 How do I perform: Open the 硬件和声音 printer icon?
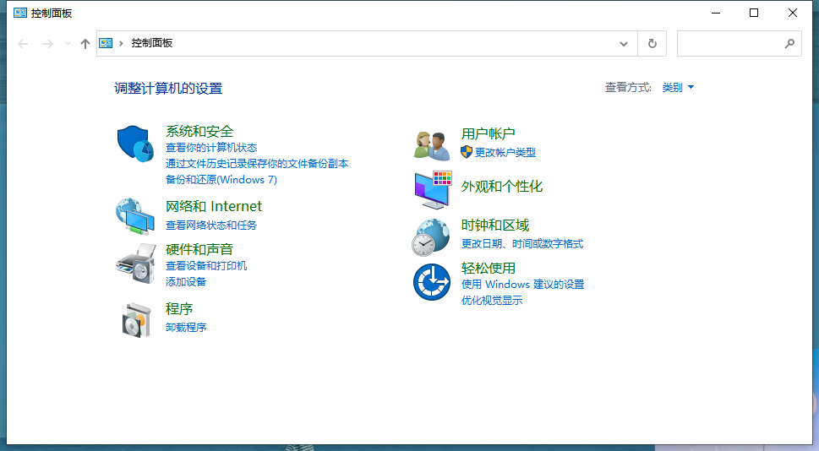(136, 264)
